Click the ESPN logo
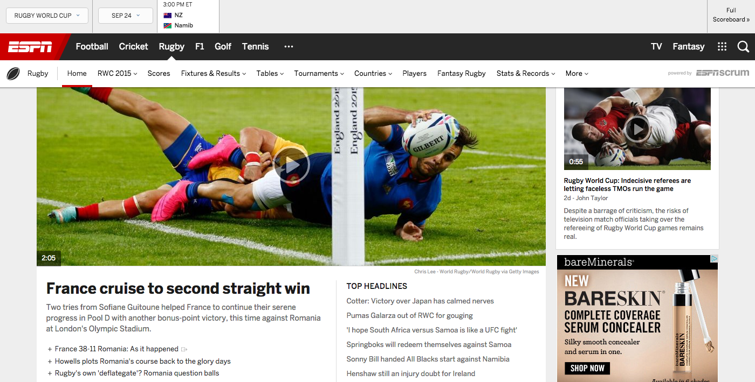 click(x=30, y=47)
